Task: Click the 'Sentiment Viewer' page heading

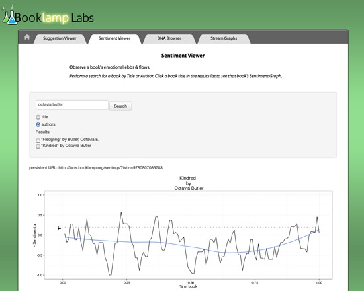Action: click(183, 56)
